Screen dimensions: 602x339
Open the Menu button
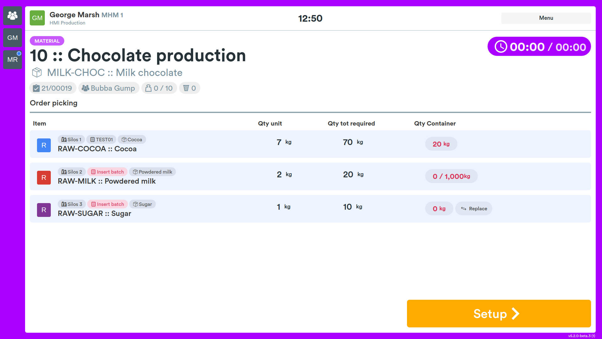(546, 18)
